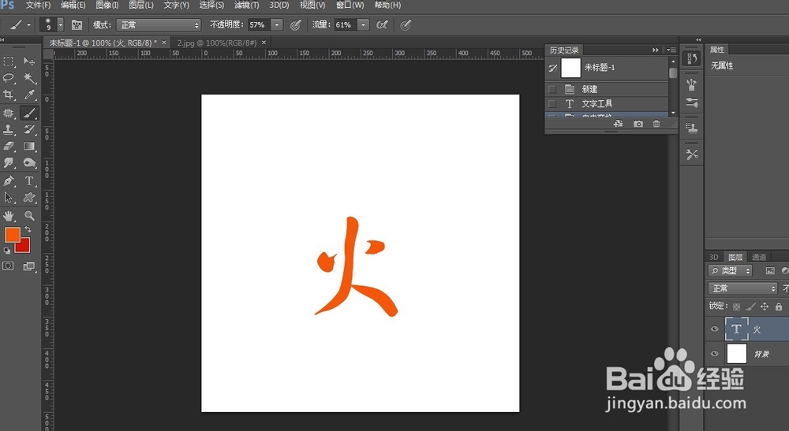This screenshot has height=431, width=789.
Task: Select the Move tool
Action: coord(29,61)
